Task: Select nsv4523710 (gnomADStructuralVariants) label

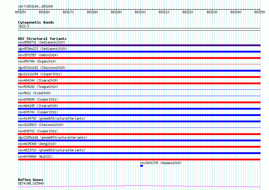Action: tap(52, 150)
